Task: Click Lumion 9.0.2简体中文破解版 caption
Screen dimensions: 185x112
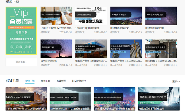Action: [x=71, y=109]
